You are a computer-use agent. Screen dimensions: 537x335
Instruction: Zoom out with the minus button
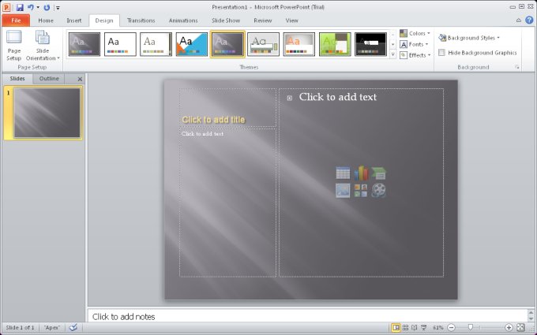(x=451, y=327)
